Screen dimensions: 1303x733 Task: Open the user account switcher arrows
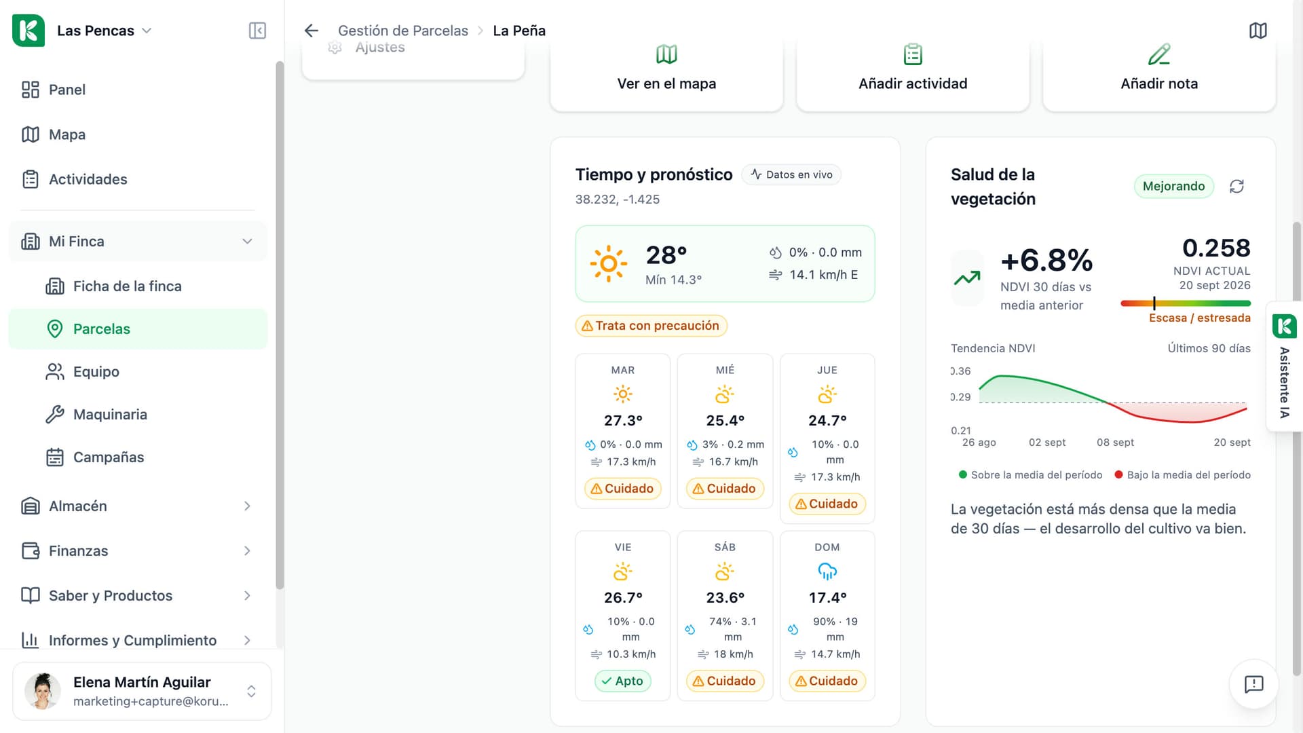[251, 691]
